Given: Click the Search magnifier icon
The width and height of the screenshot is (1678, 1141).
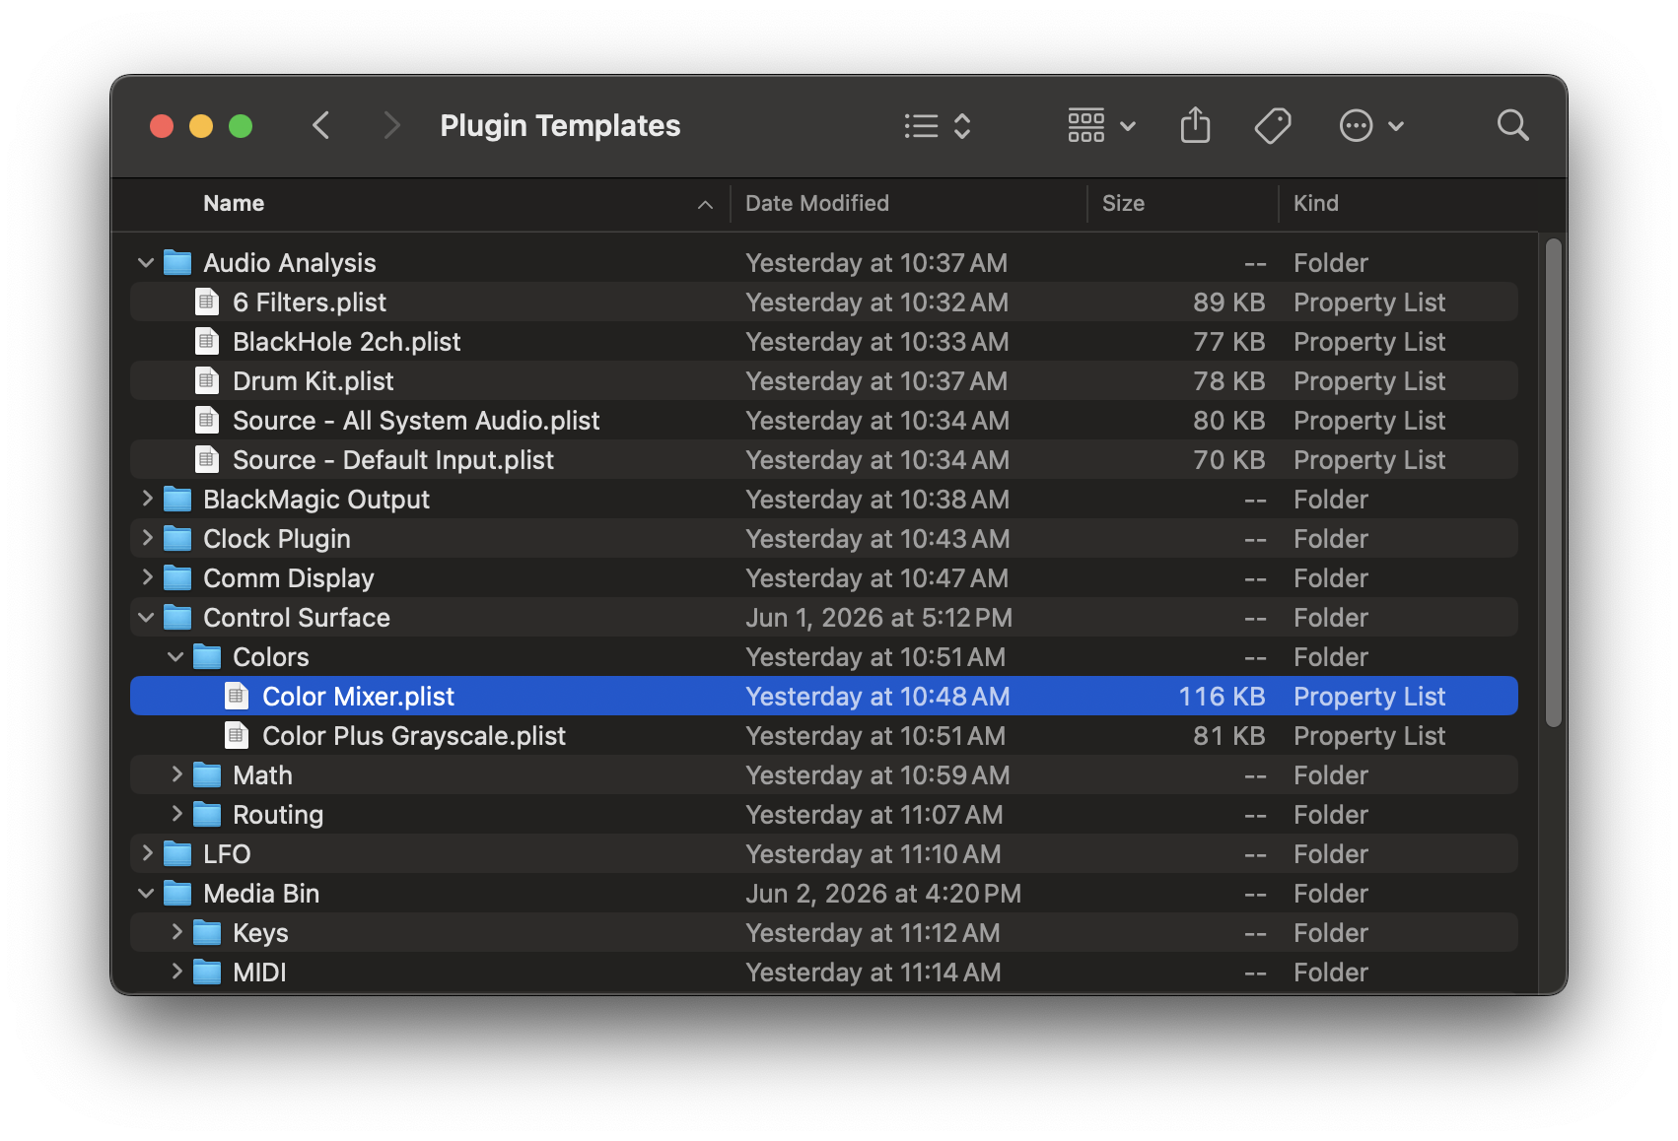Looking at the screenshot, I should 1512,125.
